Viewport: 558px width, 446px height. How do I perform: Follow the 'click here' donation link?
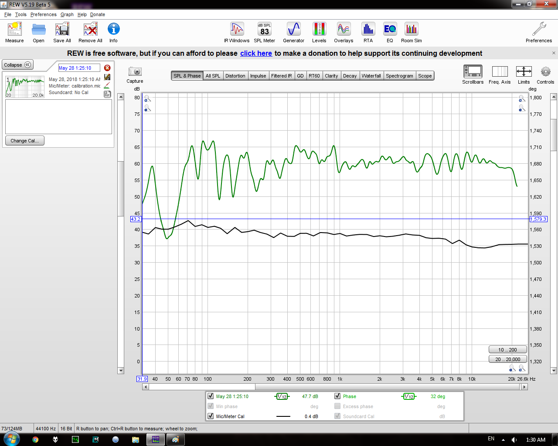256,53
